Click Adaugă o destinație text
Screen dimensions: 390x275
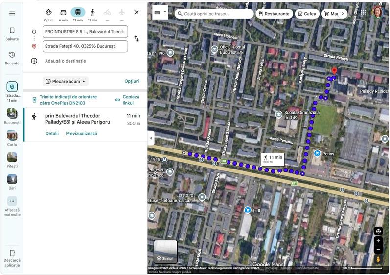(66, 61)
